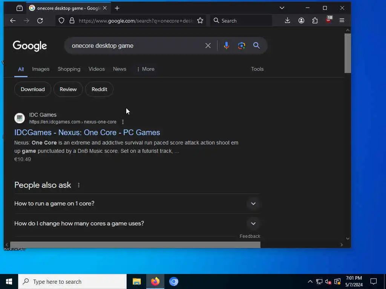This screenshot has height=289, width=386.
Task: Open File Explorer from the taskbar
Action: 136,281
